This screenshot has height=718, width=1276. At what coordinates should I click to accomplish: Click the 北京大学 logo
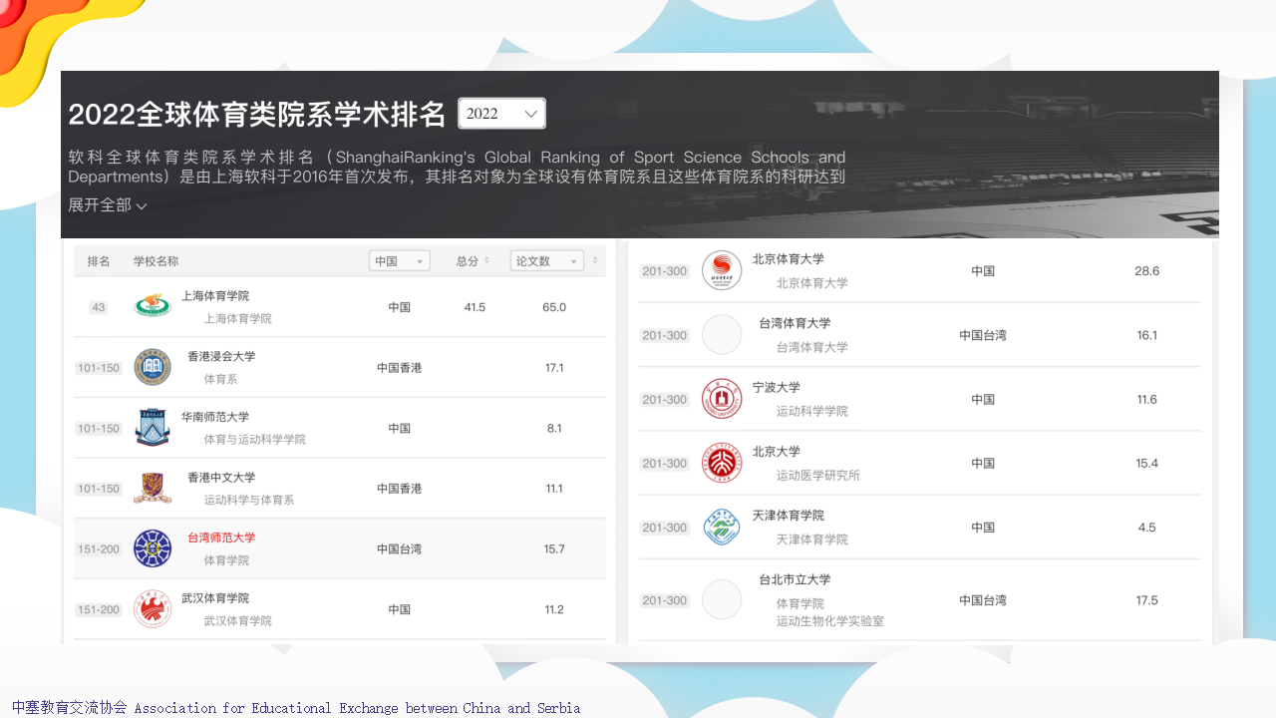point(722,463)
